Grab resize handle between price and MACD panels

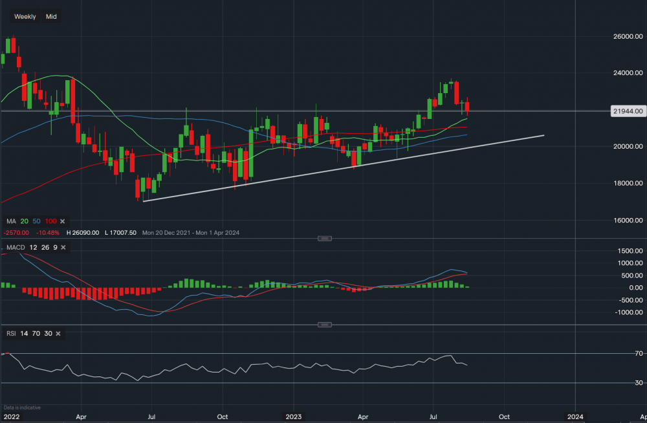point(324,239)
